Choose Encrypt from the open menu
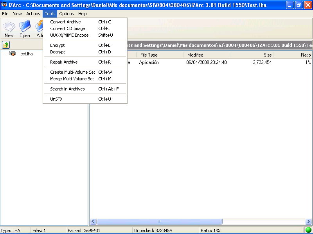Image resolution: width=313 pixels, height=234 pixels. click(x=57, y=45)
